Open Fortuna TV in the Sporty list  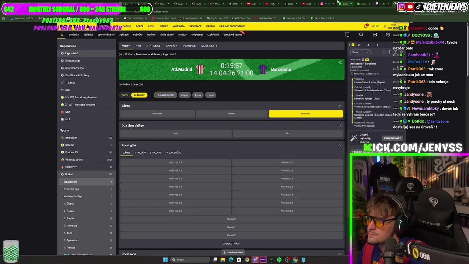coord(87,152)
